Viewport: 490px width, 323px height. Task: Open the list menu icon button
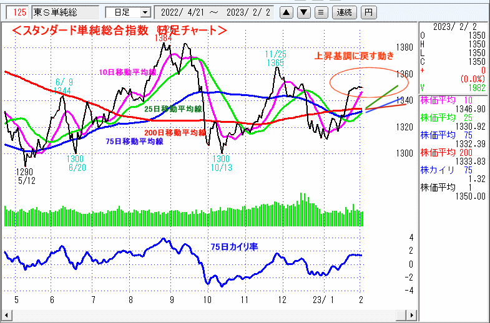320,12
